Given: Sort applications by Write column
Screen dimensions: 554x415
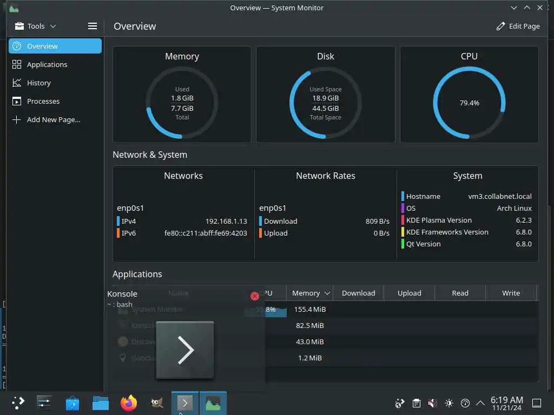Looking at the screenshot, I should tap(511, 293).
